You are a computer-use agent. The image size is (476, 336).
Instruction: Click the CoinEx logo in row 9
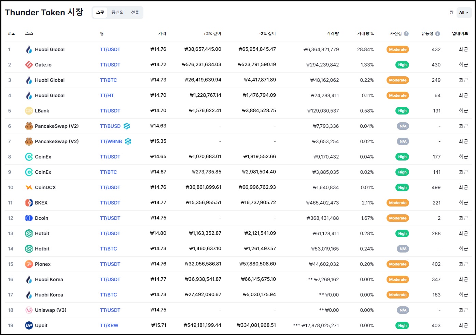point(29,172)
